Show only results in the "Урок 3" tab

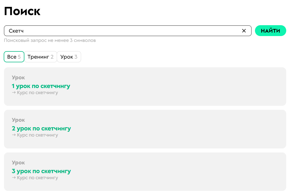pos(69,57)
